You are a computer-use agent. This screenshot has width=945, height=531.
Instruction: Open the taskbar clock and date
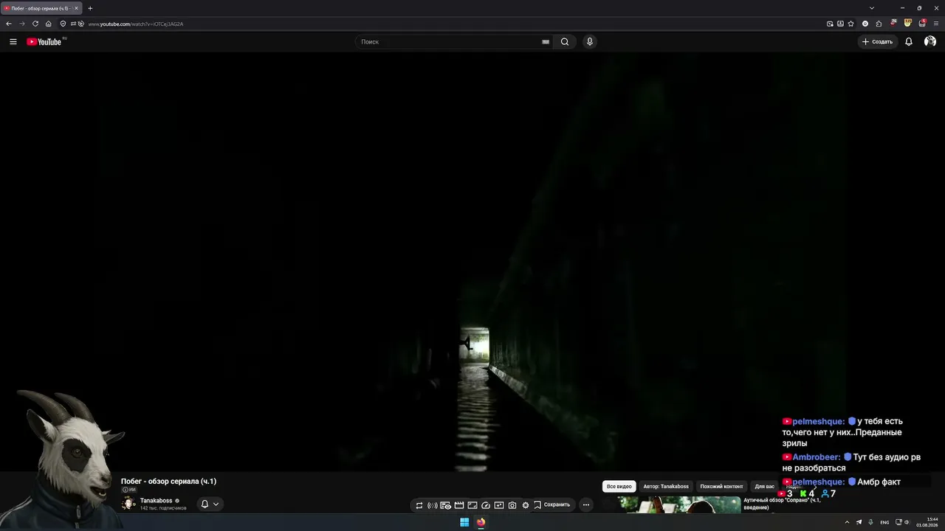click(x=927, y=522)
